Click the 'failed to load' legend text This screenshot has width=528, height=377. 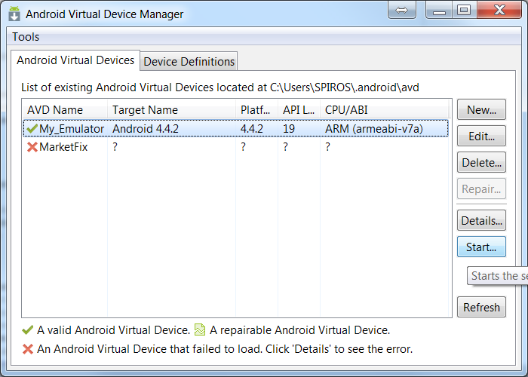(225, 349)
